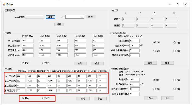
Task: Edit PT 第四段运动 运动距离X field
Action: click(45, 55)
